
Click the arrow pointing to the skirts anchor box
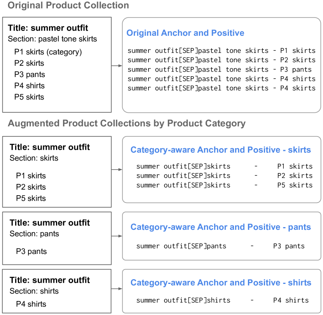pyautogui.click(x=117, y=170)
